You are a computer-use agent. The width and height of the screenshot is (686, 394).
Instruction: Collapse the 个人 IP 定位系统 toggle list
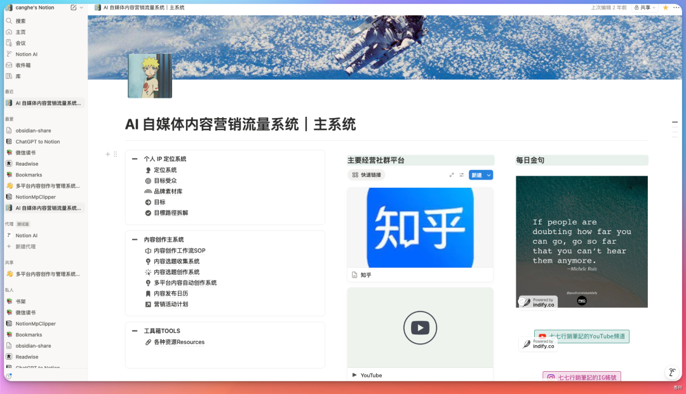pyautogui.click(x=135, y=159)
